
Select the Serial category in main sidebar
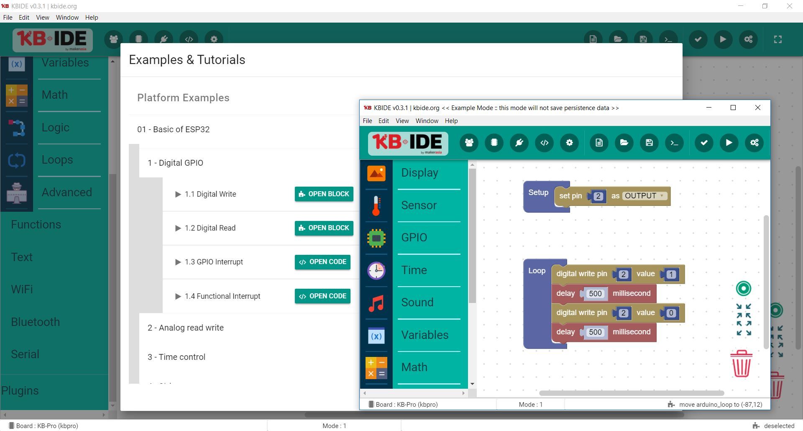pyautogui.click(x=25, y=354)
